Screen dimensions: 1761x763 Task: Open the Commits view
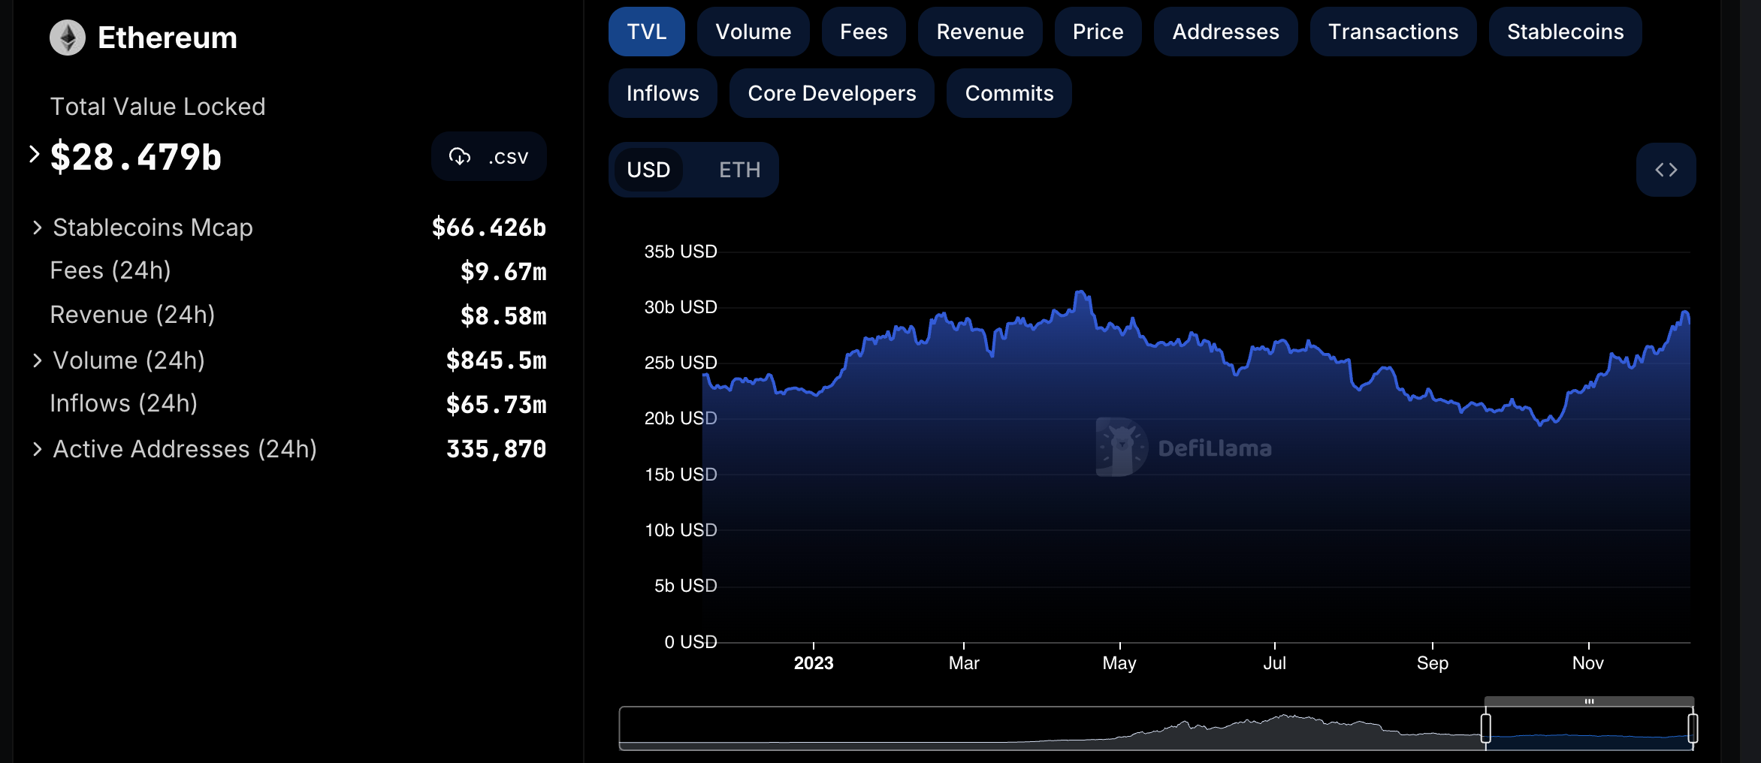click(x=1009, y=93)
